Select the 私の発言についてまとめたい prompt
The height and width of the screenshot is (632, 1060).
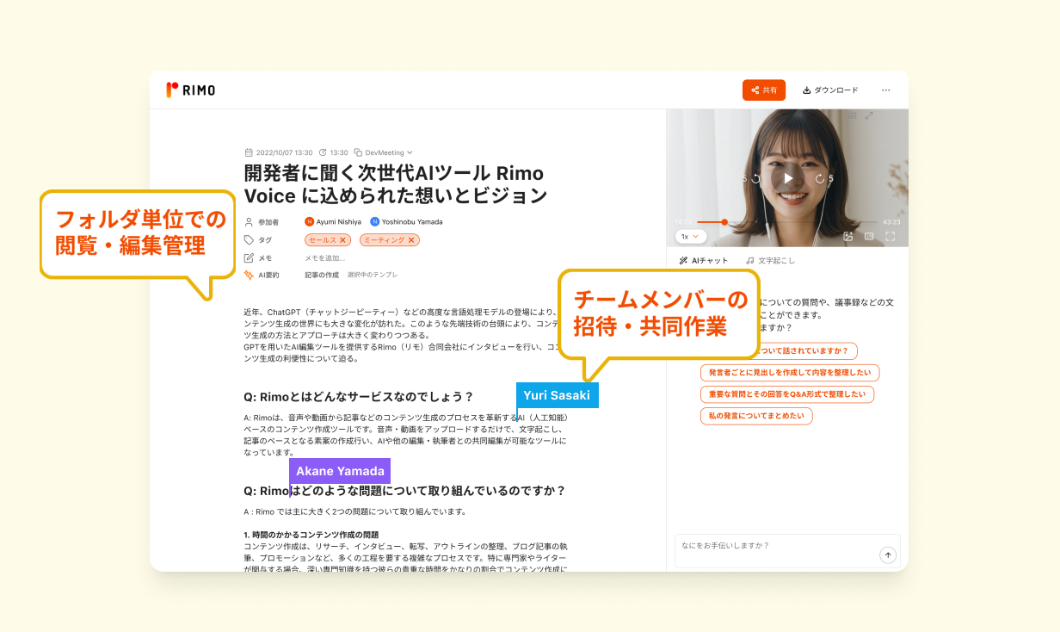point(755,416)
